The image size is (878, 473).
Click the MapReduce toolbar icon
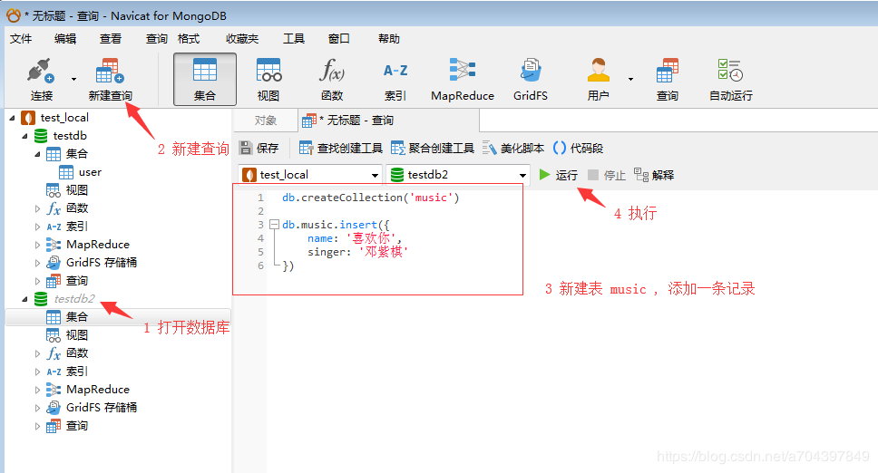coord(463,71)
